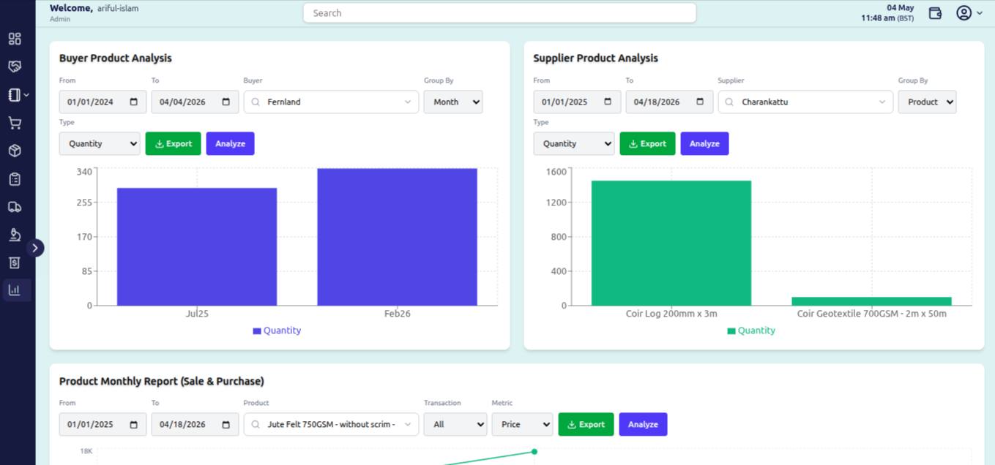The image size is (995, 465).
Task: Click the Coir Geotextile 700GSM bar
Action: pos(872,301)
